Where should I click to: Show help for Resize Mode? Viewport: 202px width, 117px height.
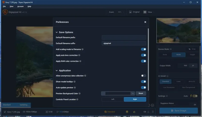coord(171,49)
